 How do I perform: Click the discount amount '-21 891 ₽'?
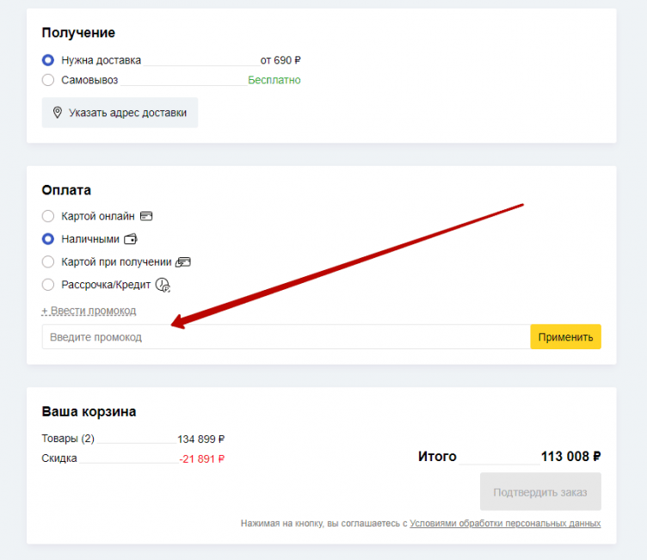click(202, 458)
